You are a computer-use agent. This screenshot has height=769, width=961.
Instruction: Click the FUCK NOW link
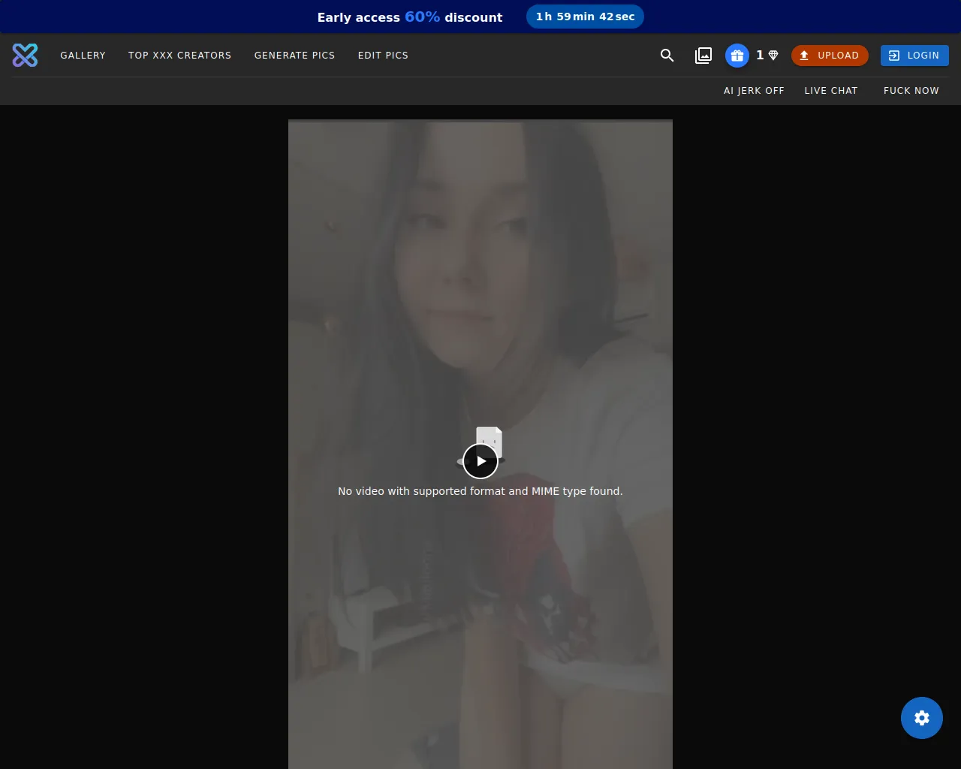(x=911, y=91)
